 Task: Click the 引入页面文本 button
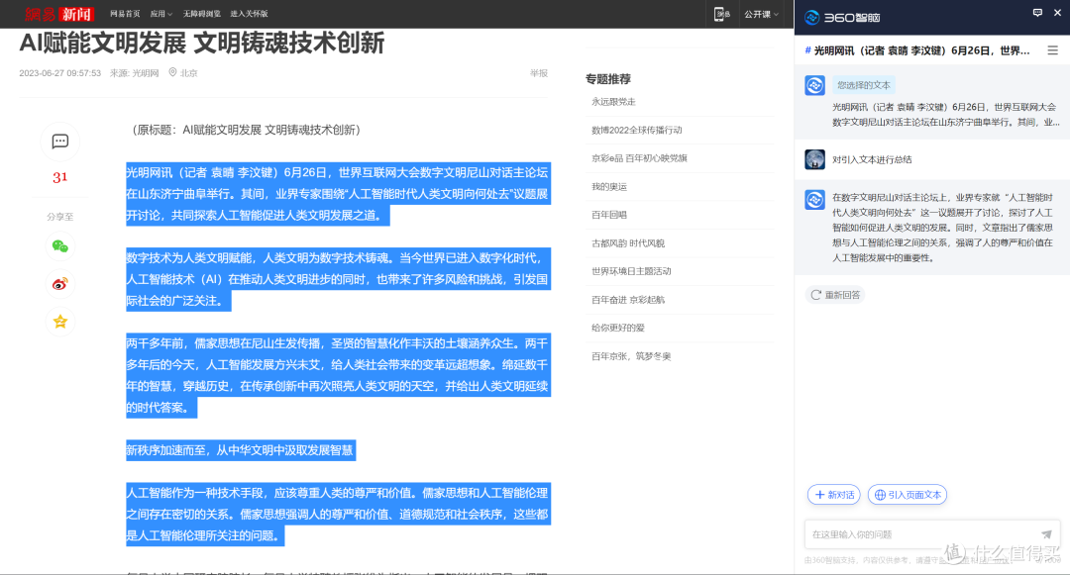tap(908, 495)
